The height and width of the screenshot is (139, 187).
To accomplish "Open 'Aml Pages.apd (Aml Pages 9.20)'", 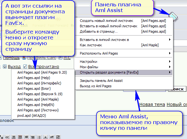I will point(43,72).
